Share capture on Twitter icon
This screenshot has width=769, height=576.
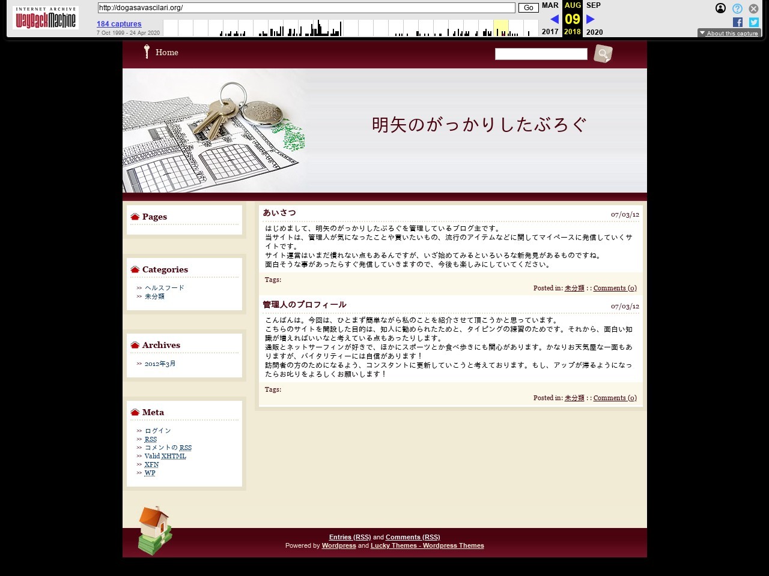(753, 22)
